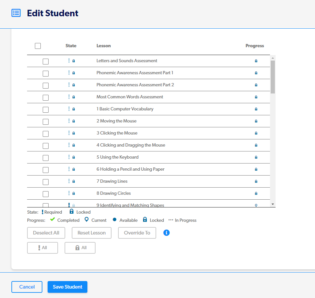Image resolution: width=315 pixels, height=298 pixels.
Task: Click the Current location pin legend icon
Action: click(x=87, y=220)
